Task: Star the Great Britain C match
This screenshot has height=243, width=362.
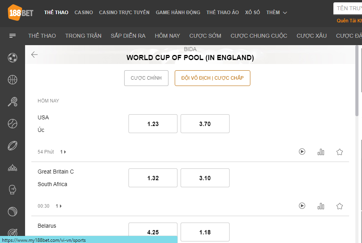Action: pyautogui.click(x=340, y=206)
